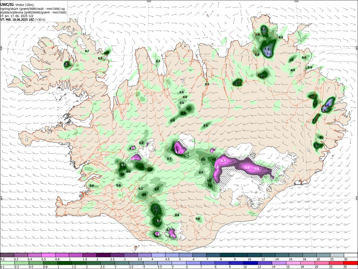Select the valid time "VT: Mið. 18.06.2025 18Z"
The height and width of the screenshot is (269, 358).
17,20
